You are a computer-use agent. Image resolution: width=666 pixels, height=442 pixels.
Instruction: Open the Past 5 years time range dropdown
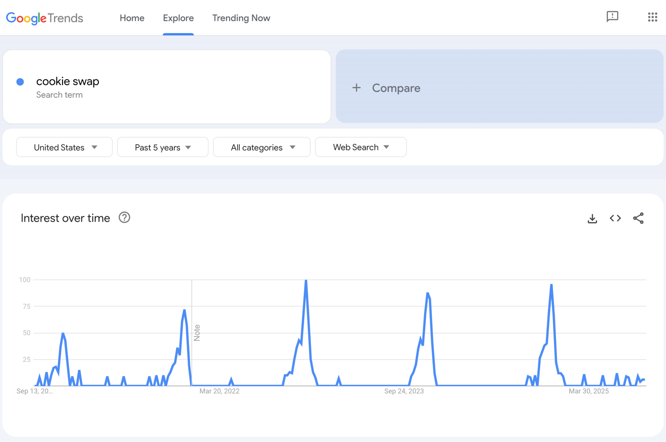click(x=162, y=147)
